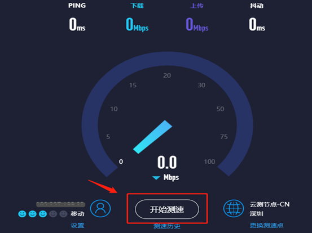Viewport: 312px width, 233px height.
Task: Open the user profile icon
Action: point(100,208)
